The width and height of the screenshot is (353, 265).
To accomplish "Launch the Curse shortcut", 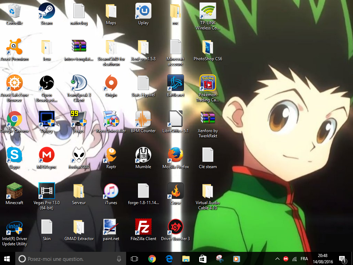I will point(176,191).
